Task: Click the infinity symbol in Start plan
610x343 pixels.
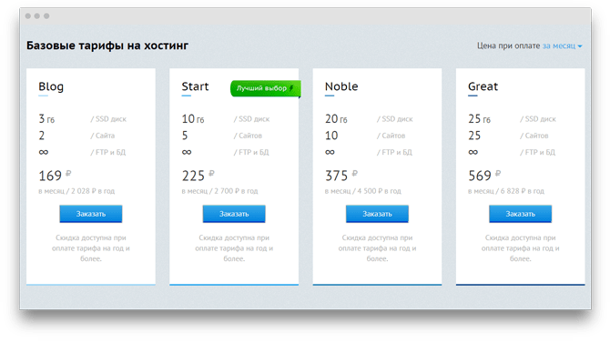Action: click(187, 152)
